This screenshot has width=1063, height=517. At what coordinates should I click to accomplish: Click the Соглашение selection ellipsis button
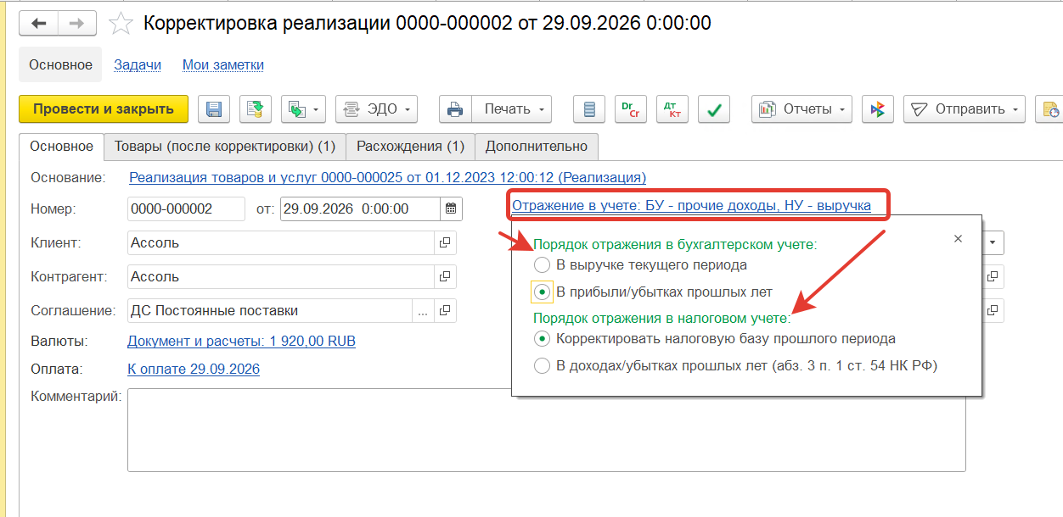(x=423, y=310)
